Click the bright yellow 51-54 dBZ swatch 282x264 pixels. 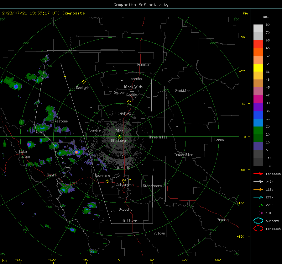point(258,68)
